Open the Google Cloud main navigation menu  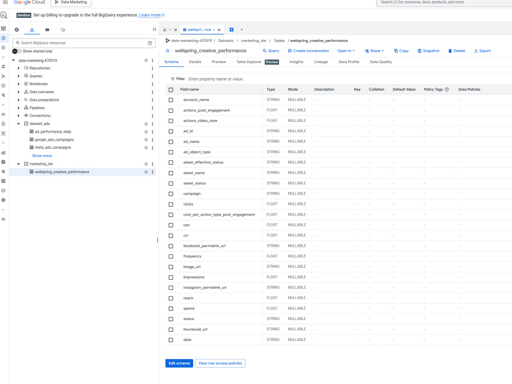tap(5, 2)
